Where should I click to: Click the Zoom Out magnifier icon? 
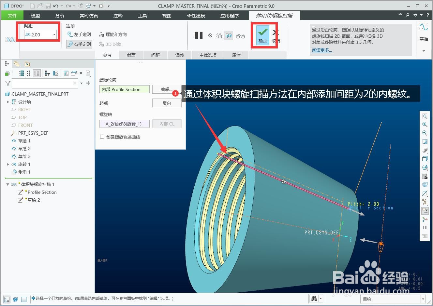tap(425, 133)
